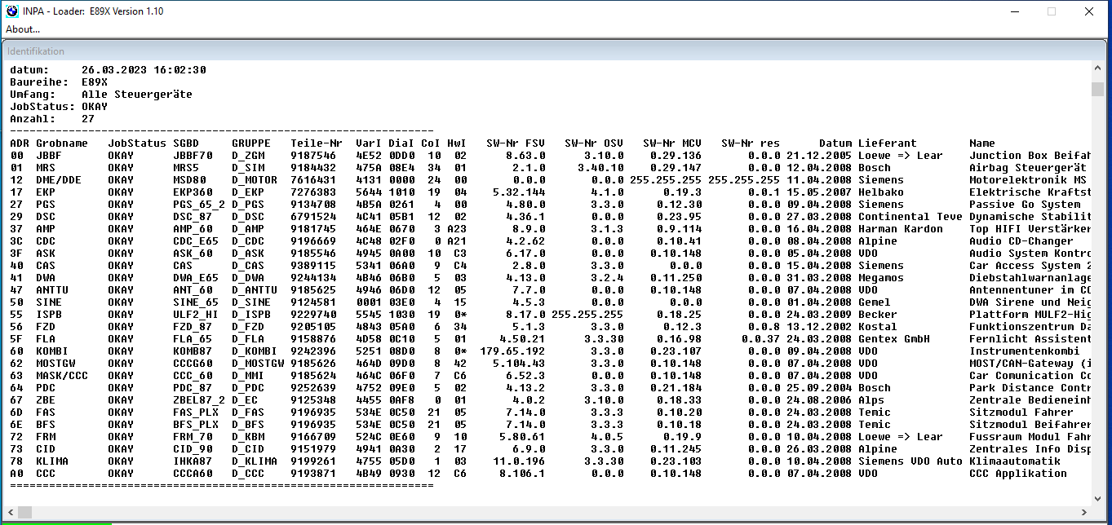Open the About... menu
1112x525 pixels.
click(x=23, y=29)
